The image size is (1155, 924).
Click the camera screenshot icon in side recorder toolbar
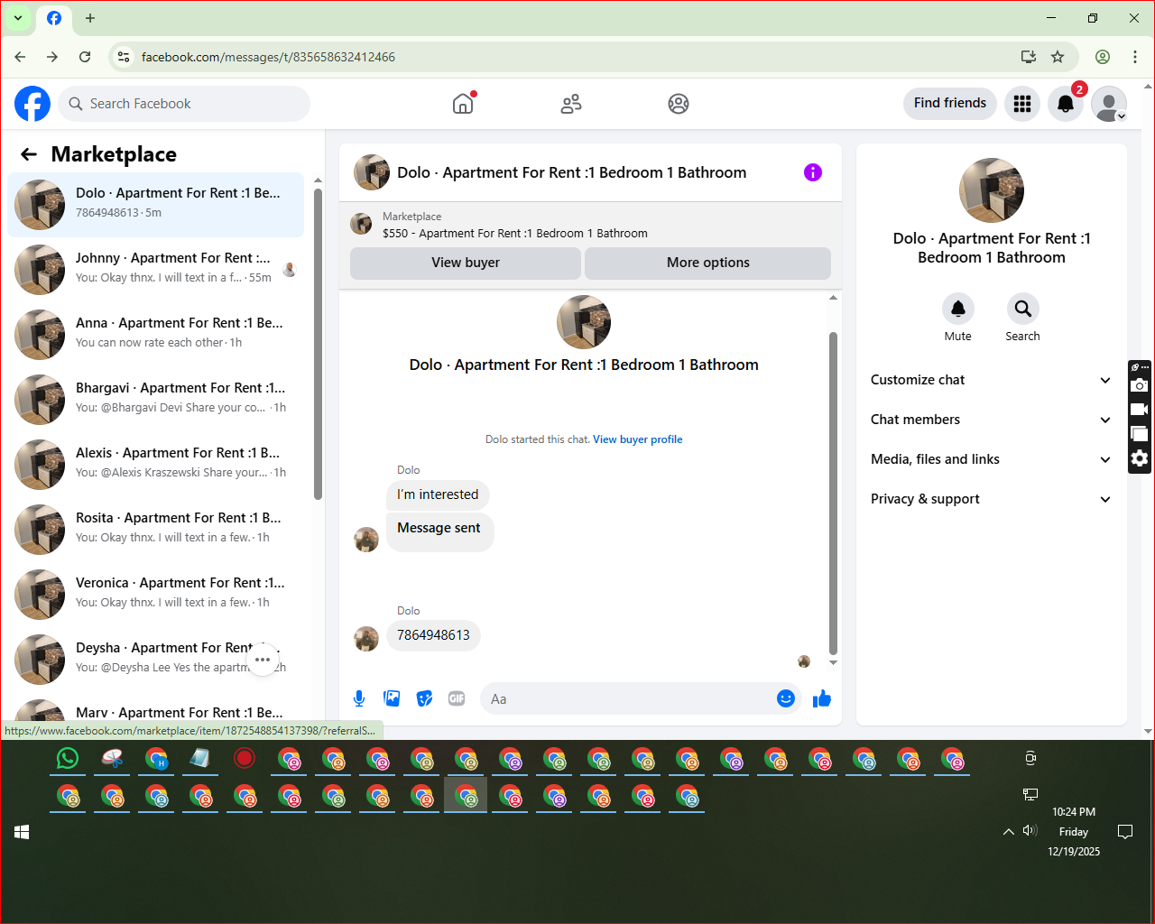1140,385
